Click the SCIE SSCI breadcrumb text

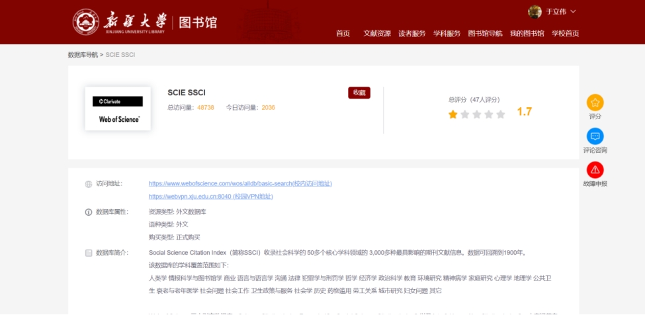pyautogui.click(x=120, y=55)
